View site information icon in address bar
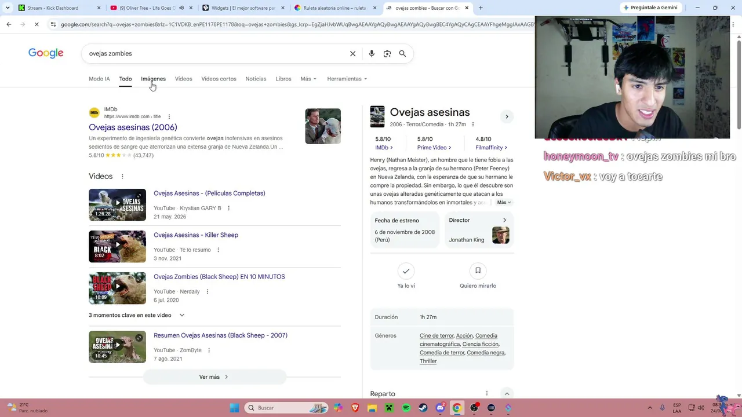Image resolution: width=742 pixels, height=417 pixels. click(x=53, y=24)
